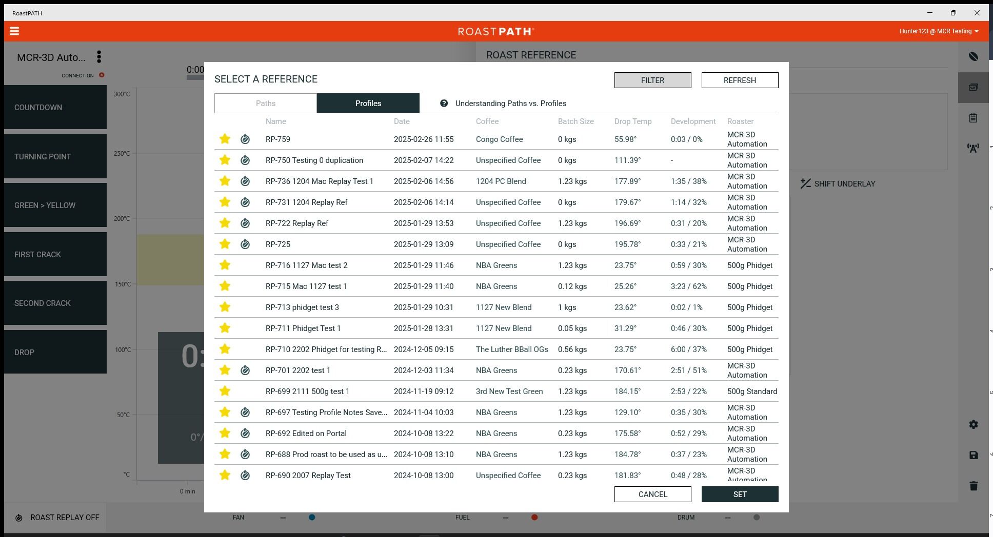The width and height of the screenshot is (993, 537).
Task: Click replay icon for RP-697 Testing Profile Notes
Action: pos(245,412)
